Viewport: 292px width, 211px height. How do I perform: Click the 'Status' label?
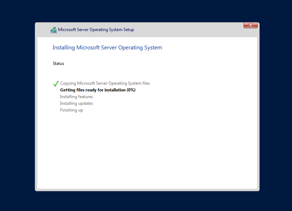point(58,64)
